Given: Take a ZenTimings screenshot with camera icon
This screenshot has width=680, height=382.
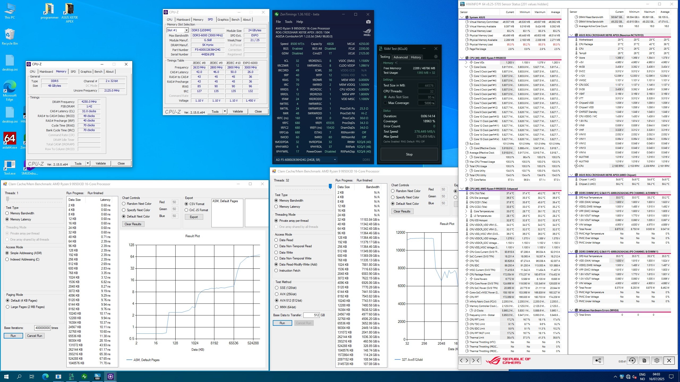Looking at the screenshot, I should 368,22.
